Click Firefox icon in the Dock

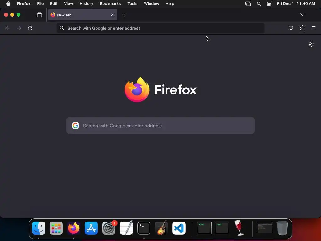click(74, 228)
